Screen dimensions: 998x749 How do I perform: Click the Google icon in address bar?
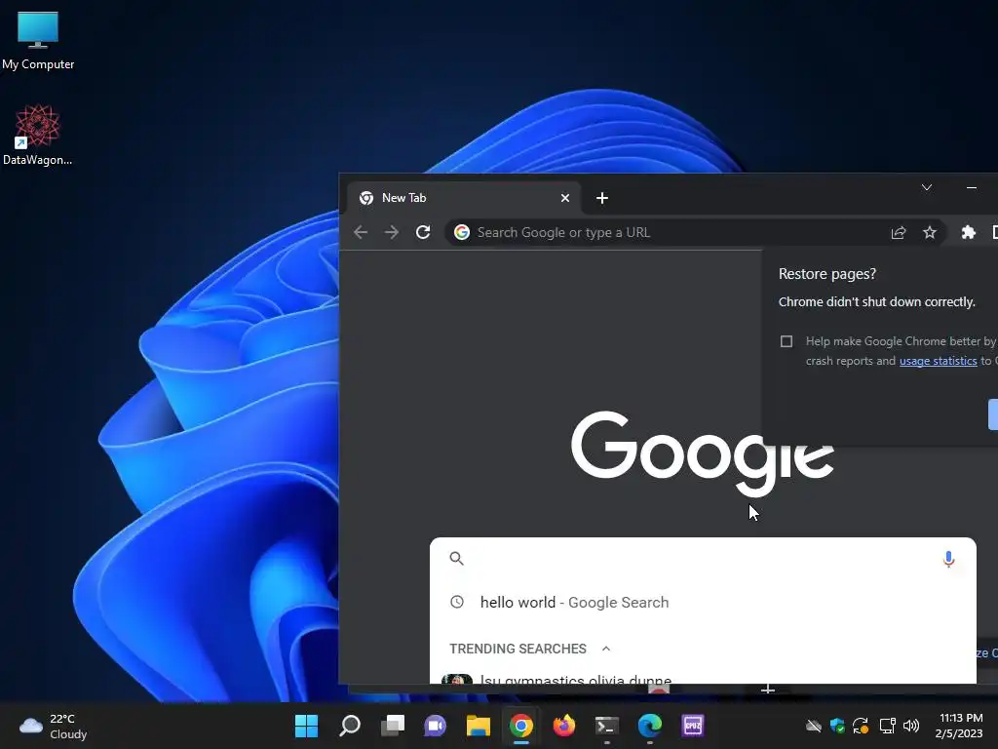[462, 232]
